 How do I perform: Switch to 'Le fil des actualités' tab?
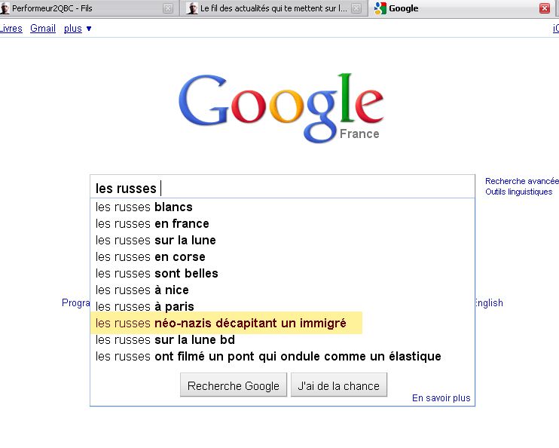[x=271, y=8]
